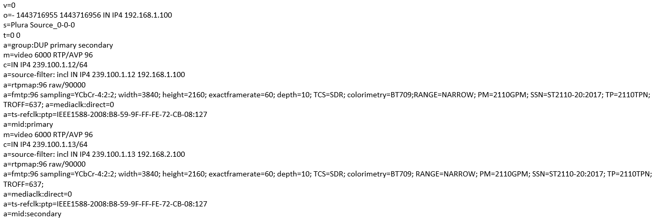Click the a=mid:secondary line
This screenshot has height=223, width=655.
click(32, 214)
